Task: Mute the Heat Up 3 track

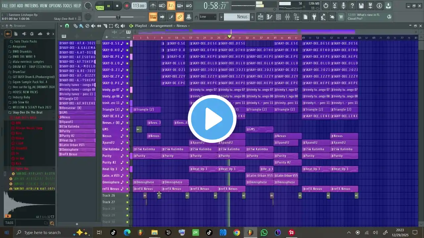Action: coord(127,169)
